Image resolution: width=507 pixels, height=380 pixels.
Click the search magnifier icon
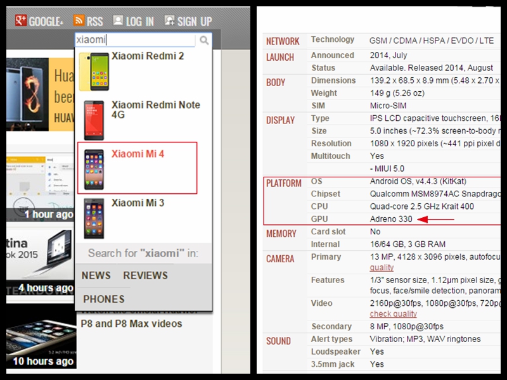point(204,41)
